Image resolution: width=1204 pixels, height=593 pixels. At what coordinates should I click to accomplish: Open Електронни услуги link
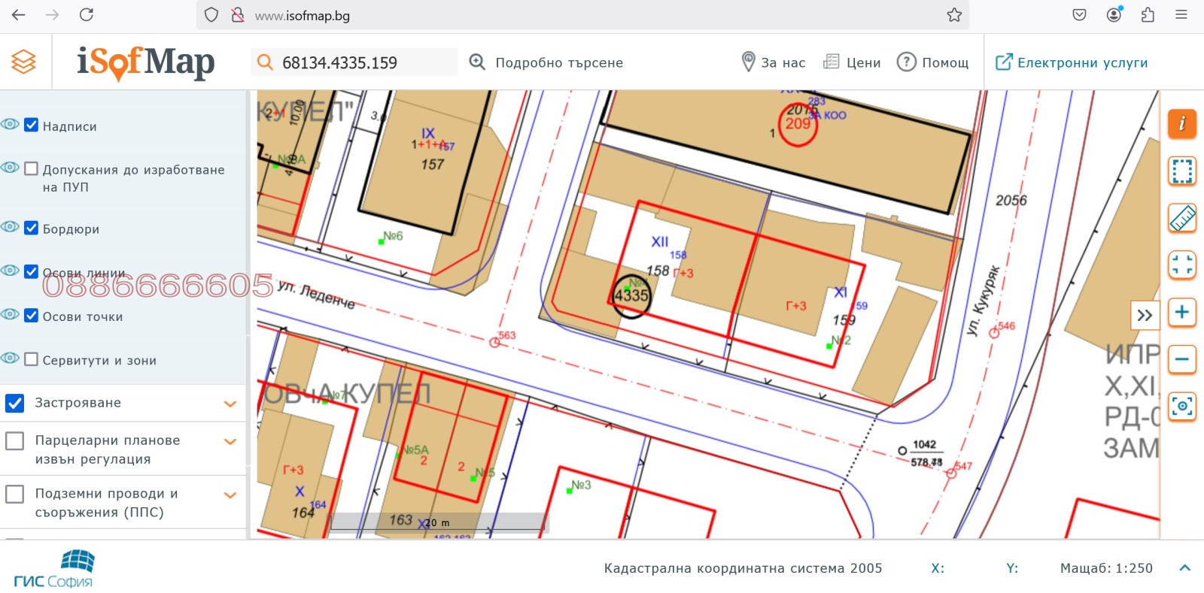click(x=1072, y=62)
